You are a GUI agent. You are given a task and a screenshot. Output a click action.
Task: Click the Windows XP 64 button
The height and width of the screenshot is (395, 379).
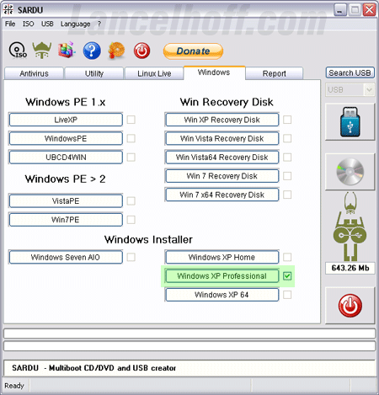[222, 295]
